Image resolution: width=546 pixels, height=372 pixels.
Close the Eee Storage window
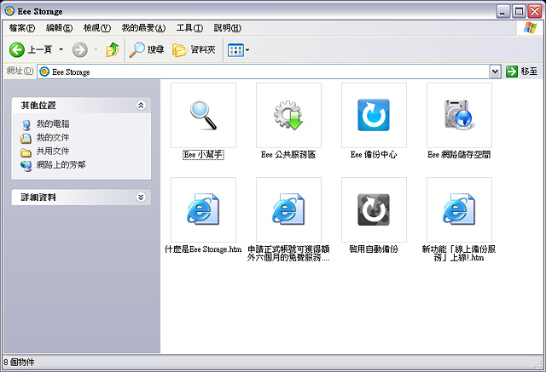coord(535,11)
